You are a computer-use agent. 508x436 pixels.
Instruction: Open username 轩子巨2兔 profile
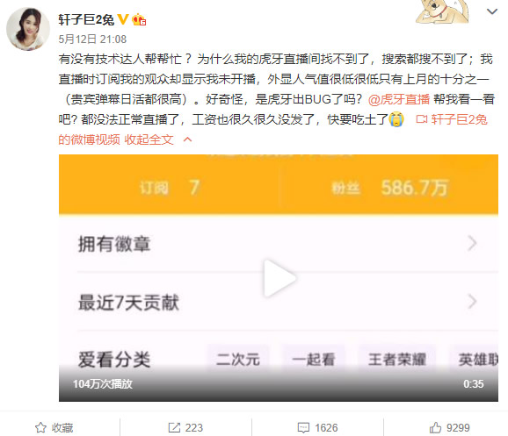[x=86, y=19]
